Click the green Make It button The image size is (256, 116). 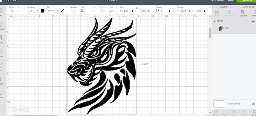pos(246,1)
